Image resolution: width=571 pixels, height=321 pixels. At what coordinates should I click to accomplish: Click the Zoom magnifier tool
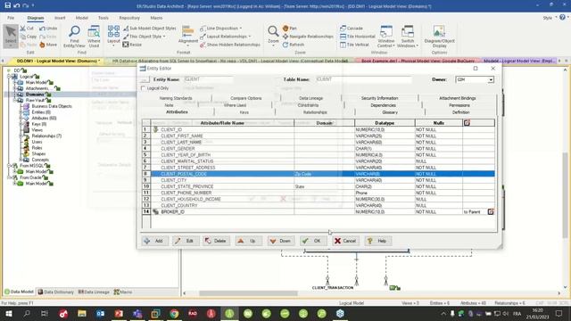pyautogui.click(x=273, y=35)
